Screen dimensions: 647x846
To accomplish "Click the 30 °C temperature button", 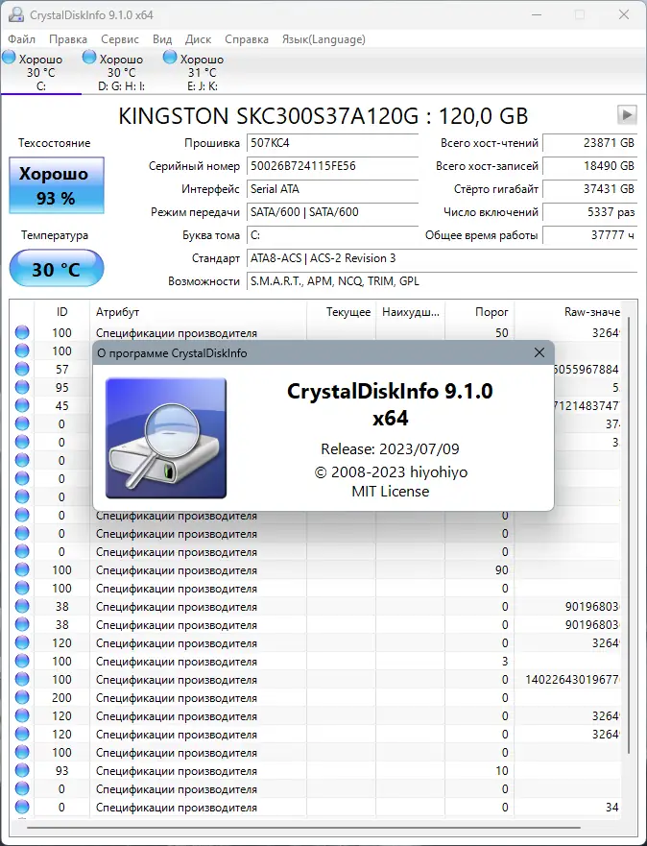I will click(57, 269).
